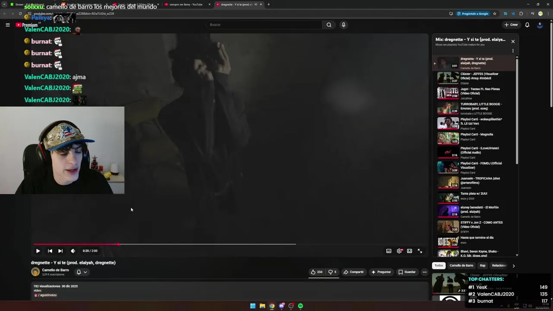Image resolution: width=553 pixels, height=311 pixels.
Task: Open Chrome from the taskbar
Action: pyautogui.click(x=272, y=306)
